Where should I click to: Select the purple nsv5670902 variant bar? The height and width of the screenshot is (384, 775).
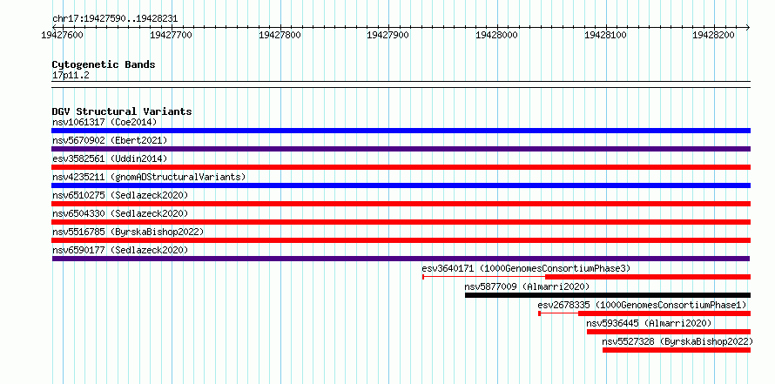(401, 149)
